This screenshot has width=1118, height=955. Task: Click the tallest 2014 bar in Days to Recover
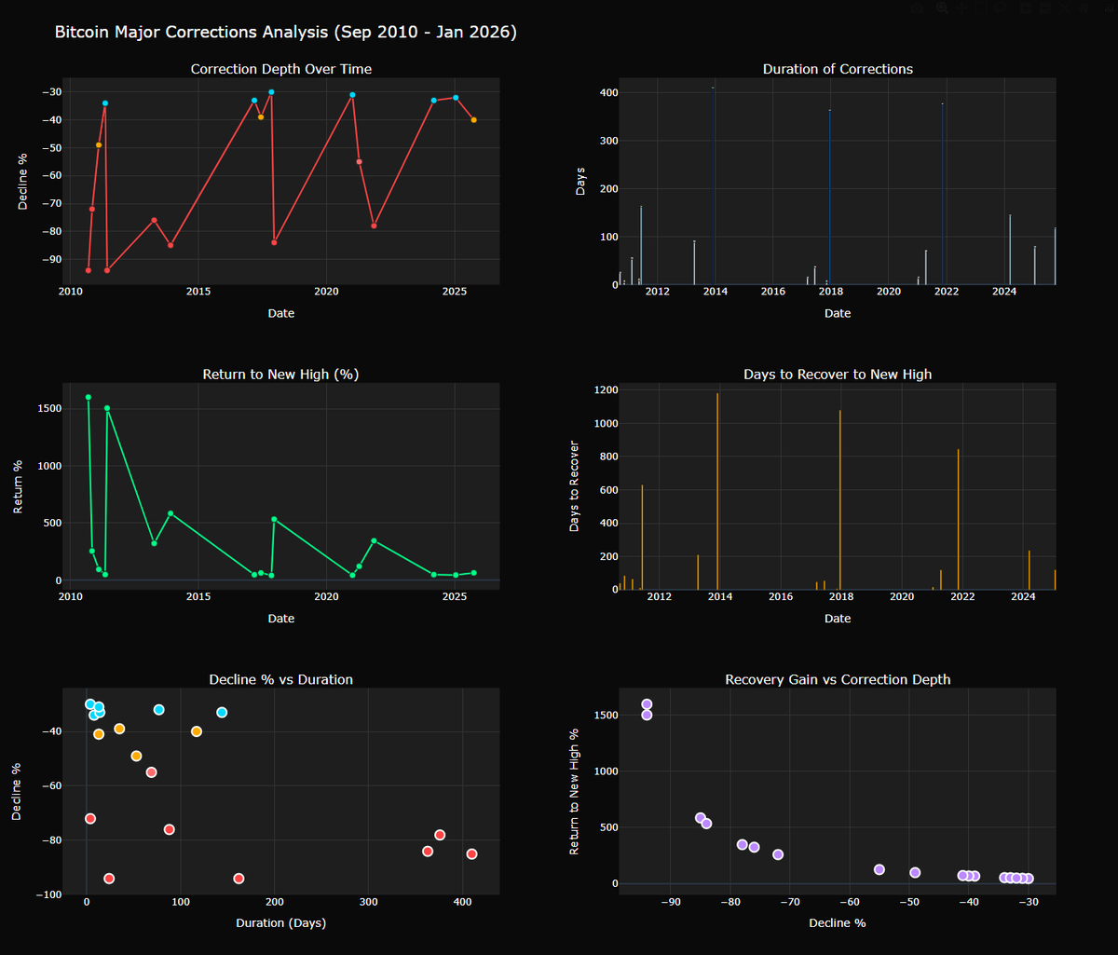pyautogui.click(x=717, y=491)
